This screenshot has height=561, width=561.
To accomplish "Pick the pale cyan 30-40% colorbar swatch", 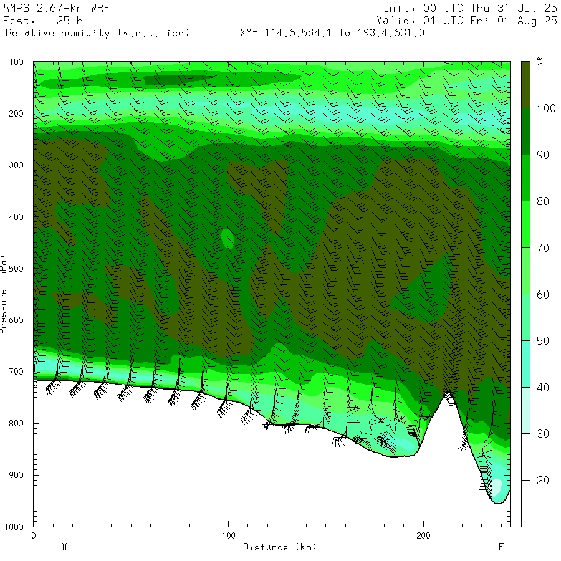I will [x=525, y=410].
